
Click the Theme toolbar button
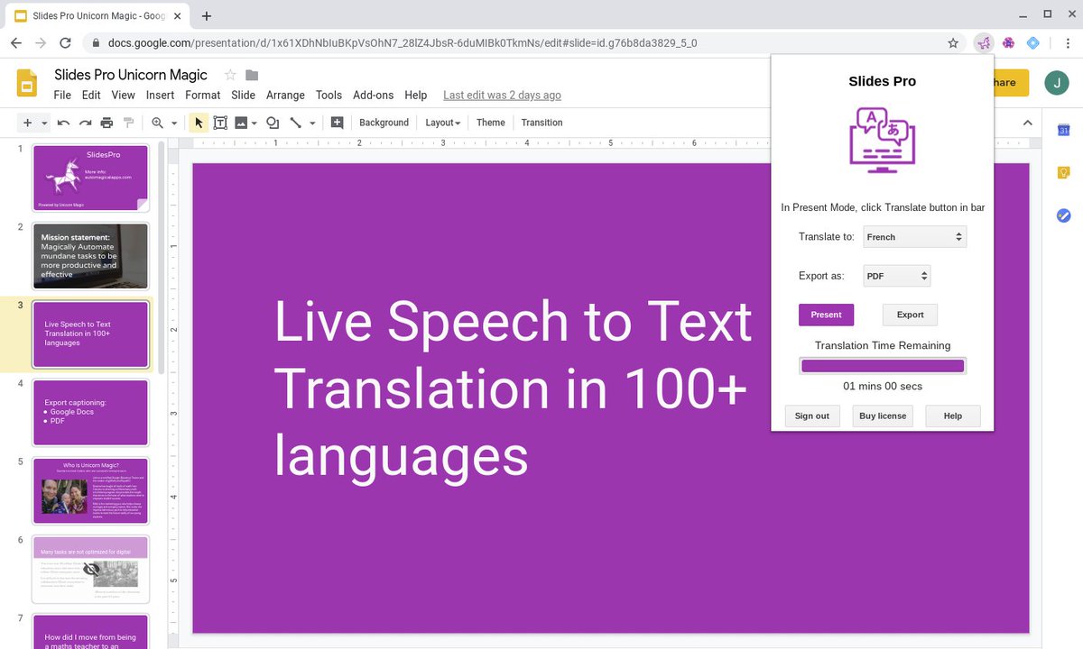[491, 123]
